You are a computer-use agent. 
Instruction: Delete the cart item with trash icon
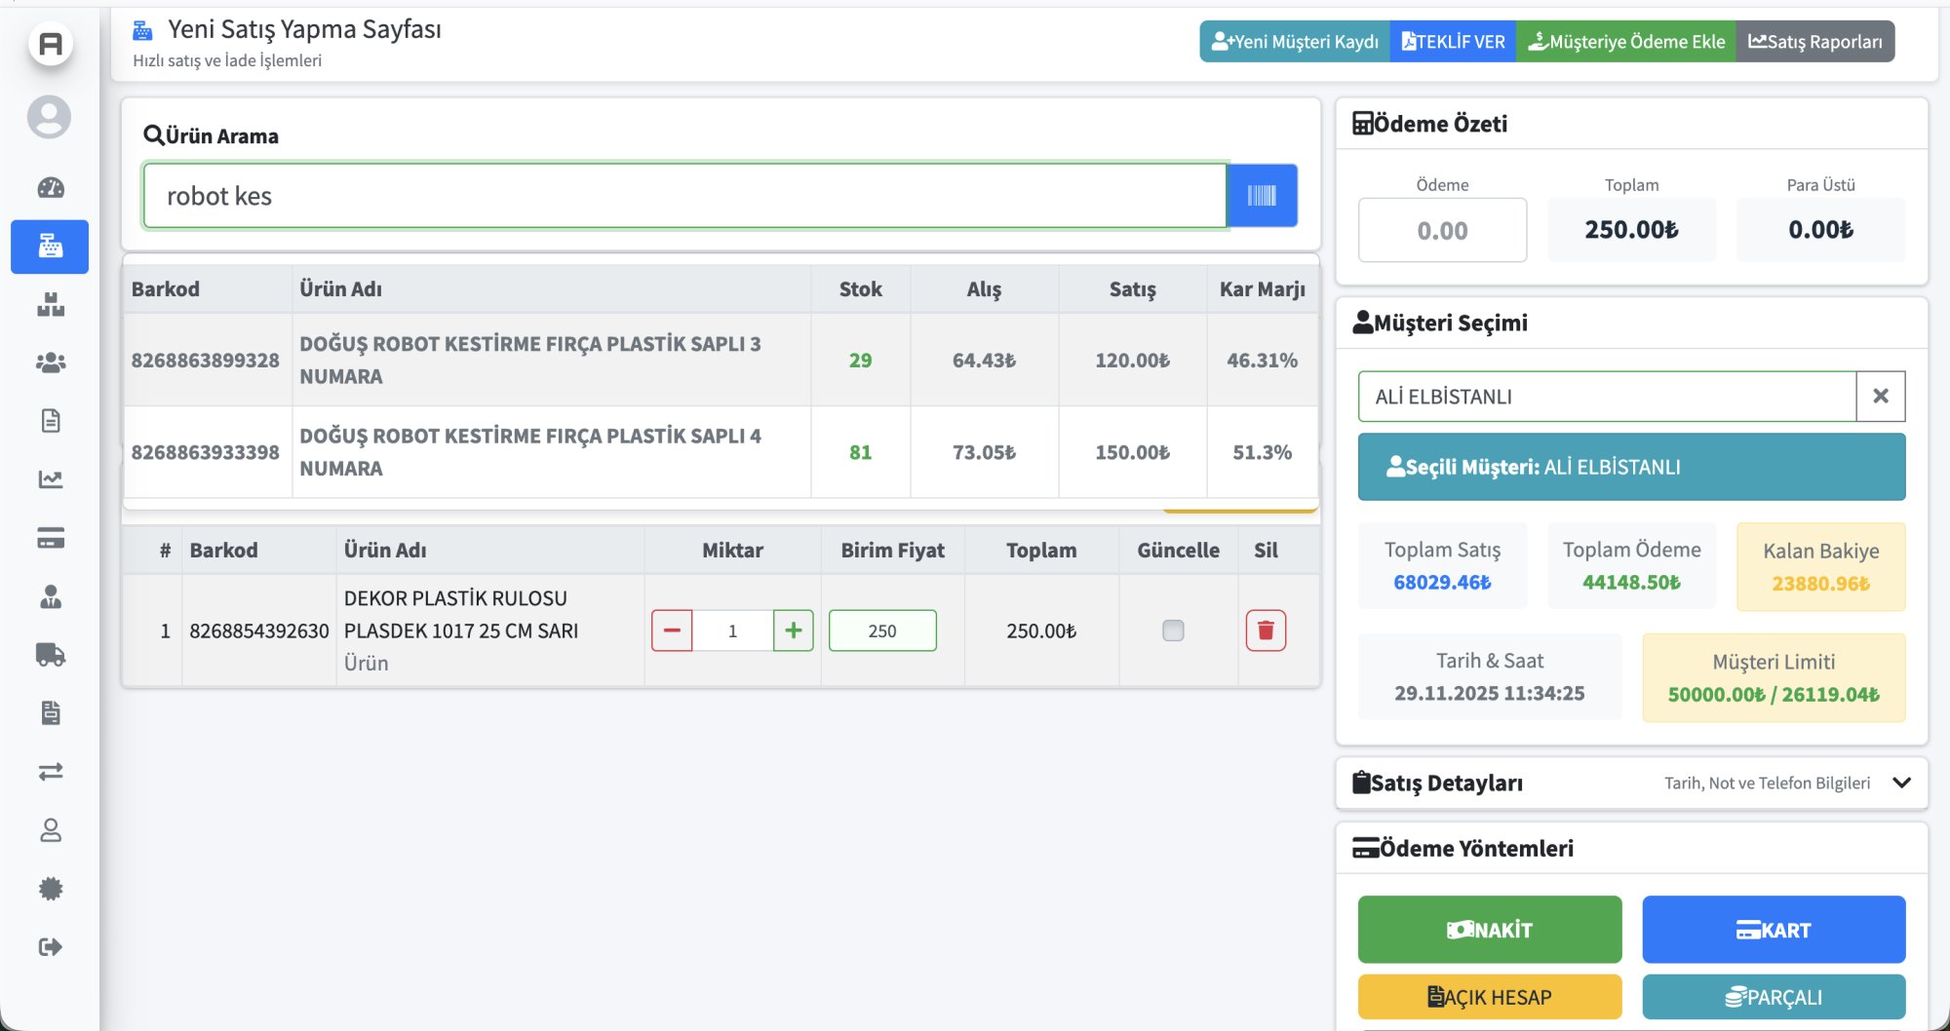pyautogui.click(x=1266, y=630)
